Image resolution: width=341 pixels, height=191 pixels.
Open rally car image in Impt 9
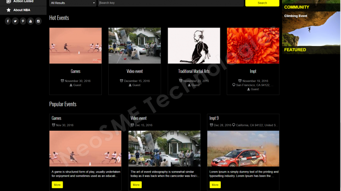click(x=243, y=149)
